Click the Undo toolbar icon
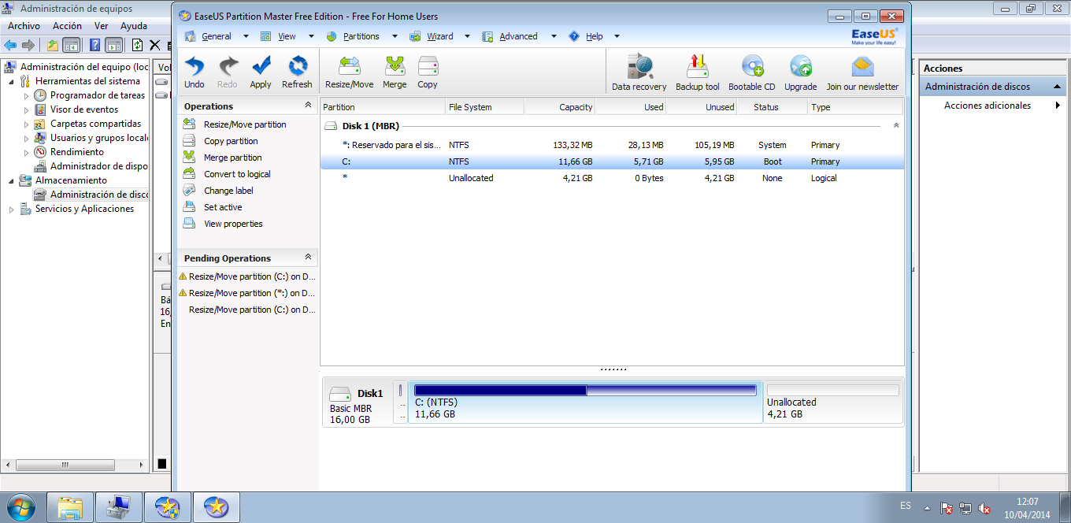This screenshot has width=1071, height=523. [x=195, y=72]
